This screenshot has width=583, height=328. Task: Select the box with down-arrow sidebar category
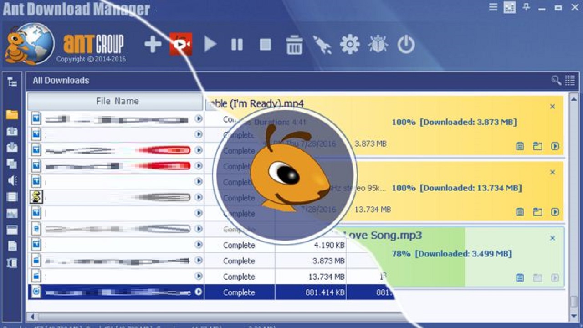pos(12,148)
